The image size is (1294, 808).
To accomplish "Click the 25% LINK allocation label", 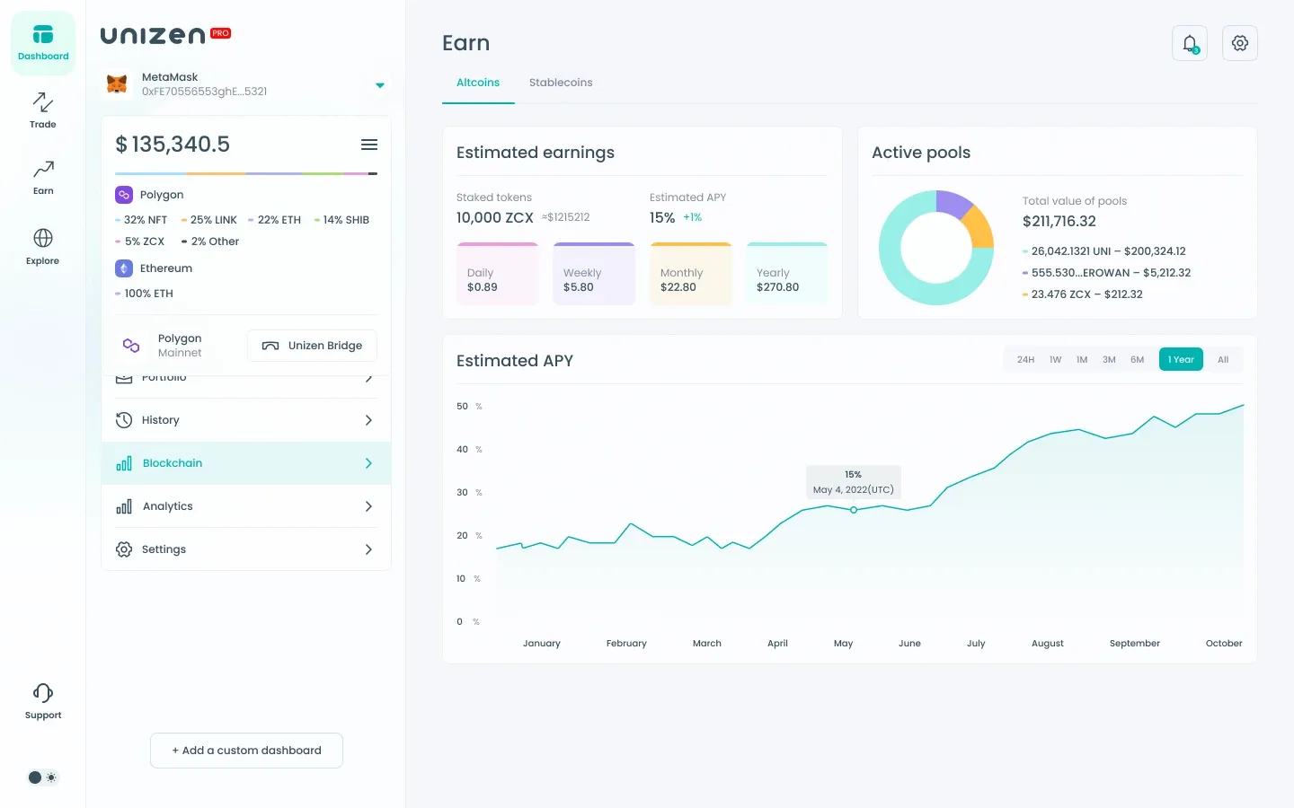I will tap(209, 220).
